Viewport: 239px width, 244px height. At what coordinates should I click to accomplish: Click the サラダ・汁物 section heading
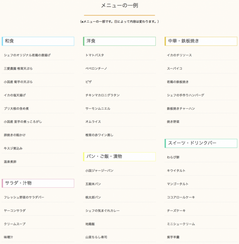tap(18, 183)
